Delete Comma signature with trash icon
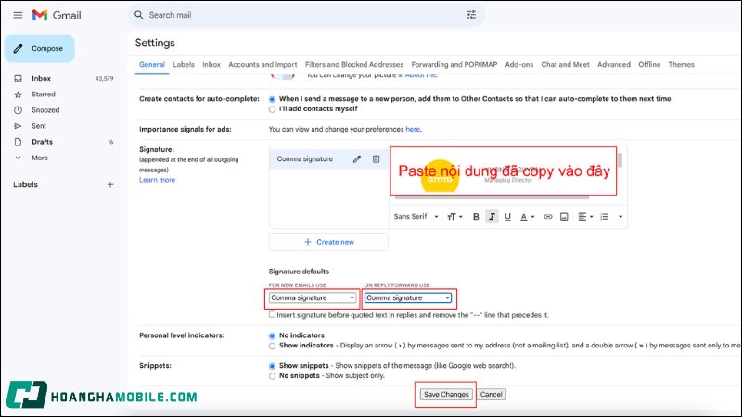The image size is (742, 417). pos(376,159)
